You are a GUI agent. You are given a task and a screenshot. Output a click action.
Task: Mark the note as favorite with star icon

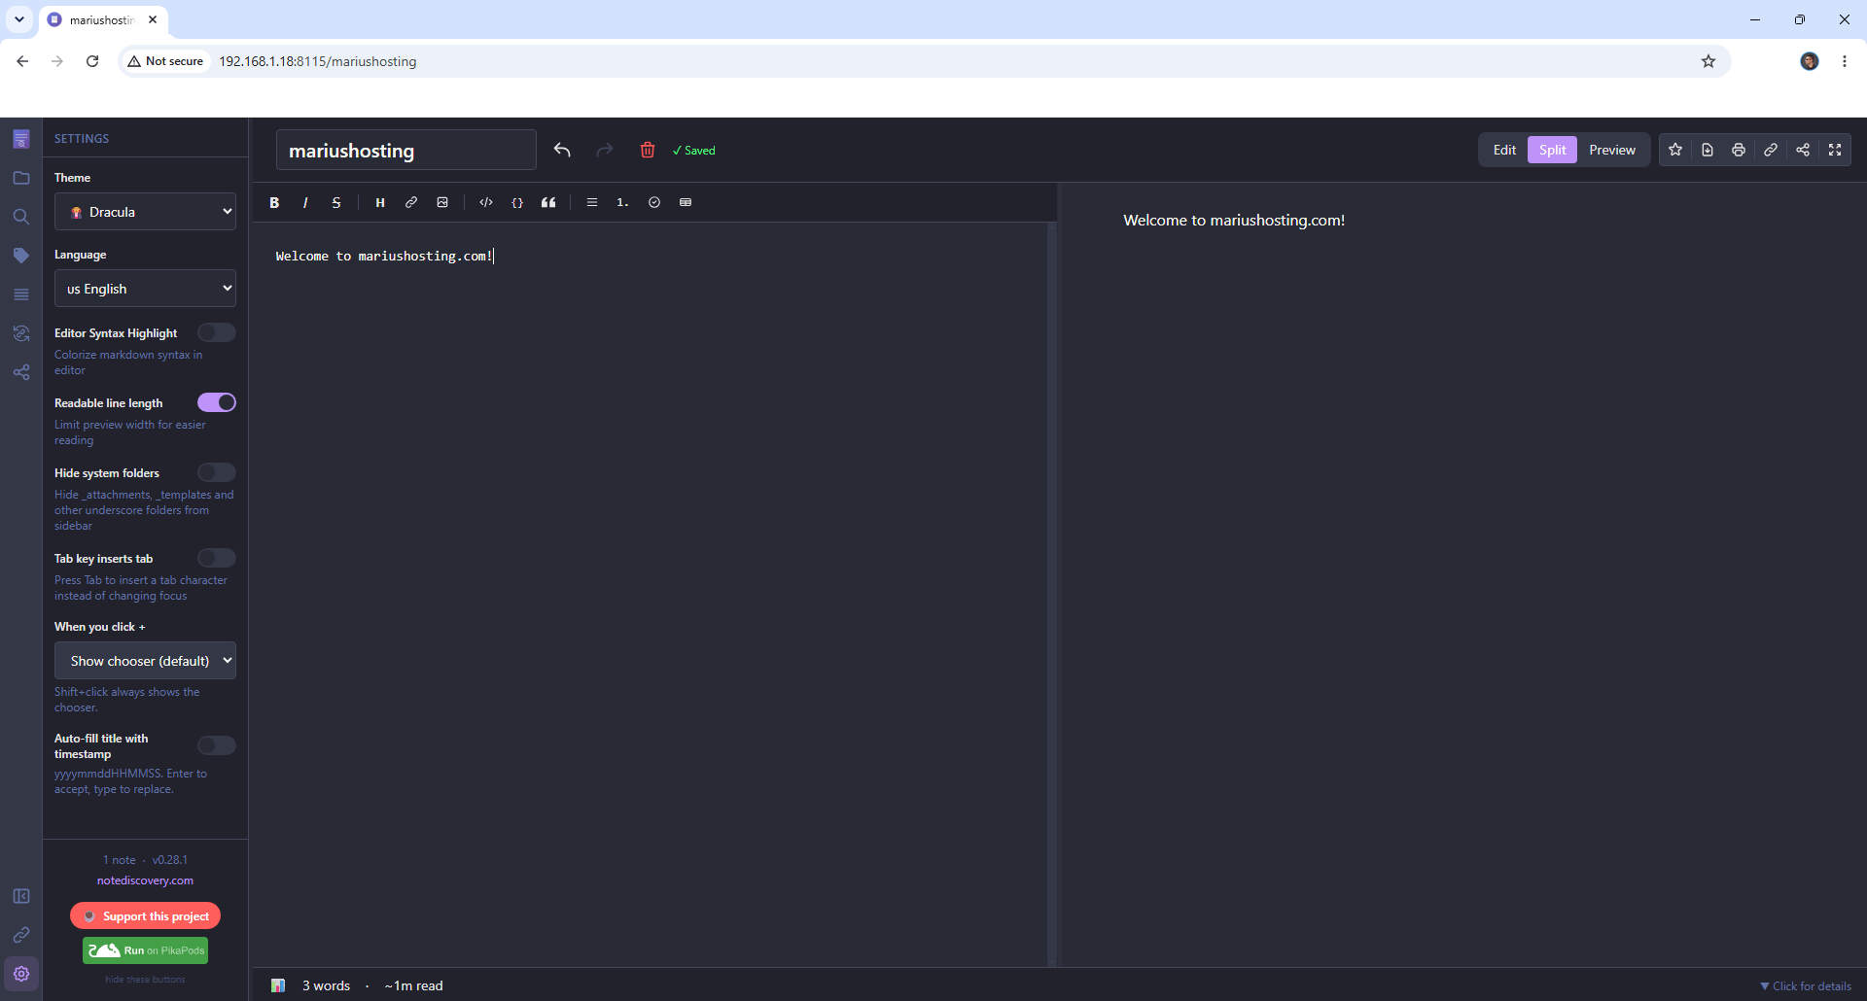tap(1675, 150)
